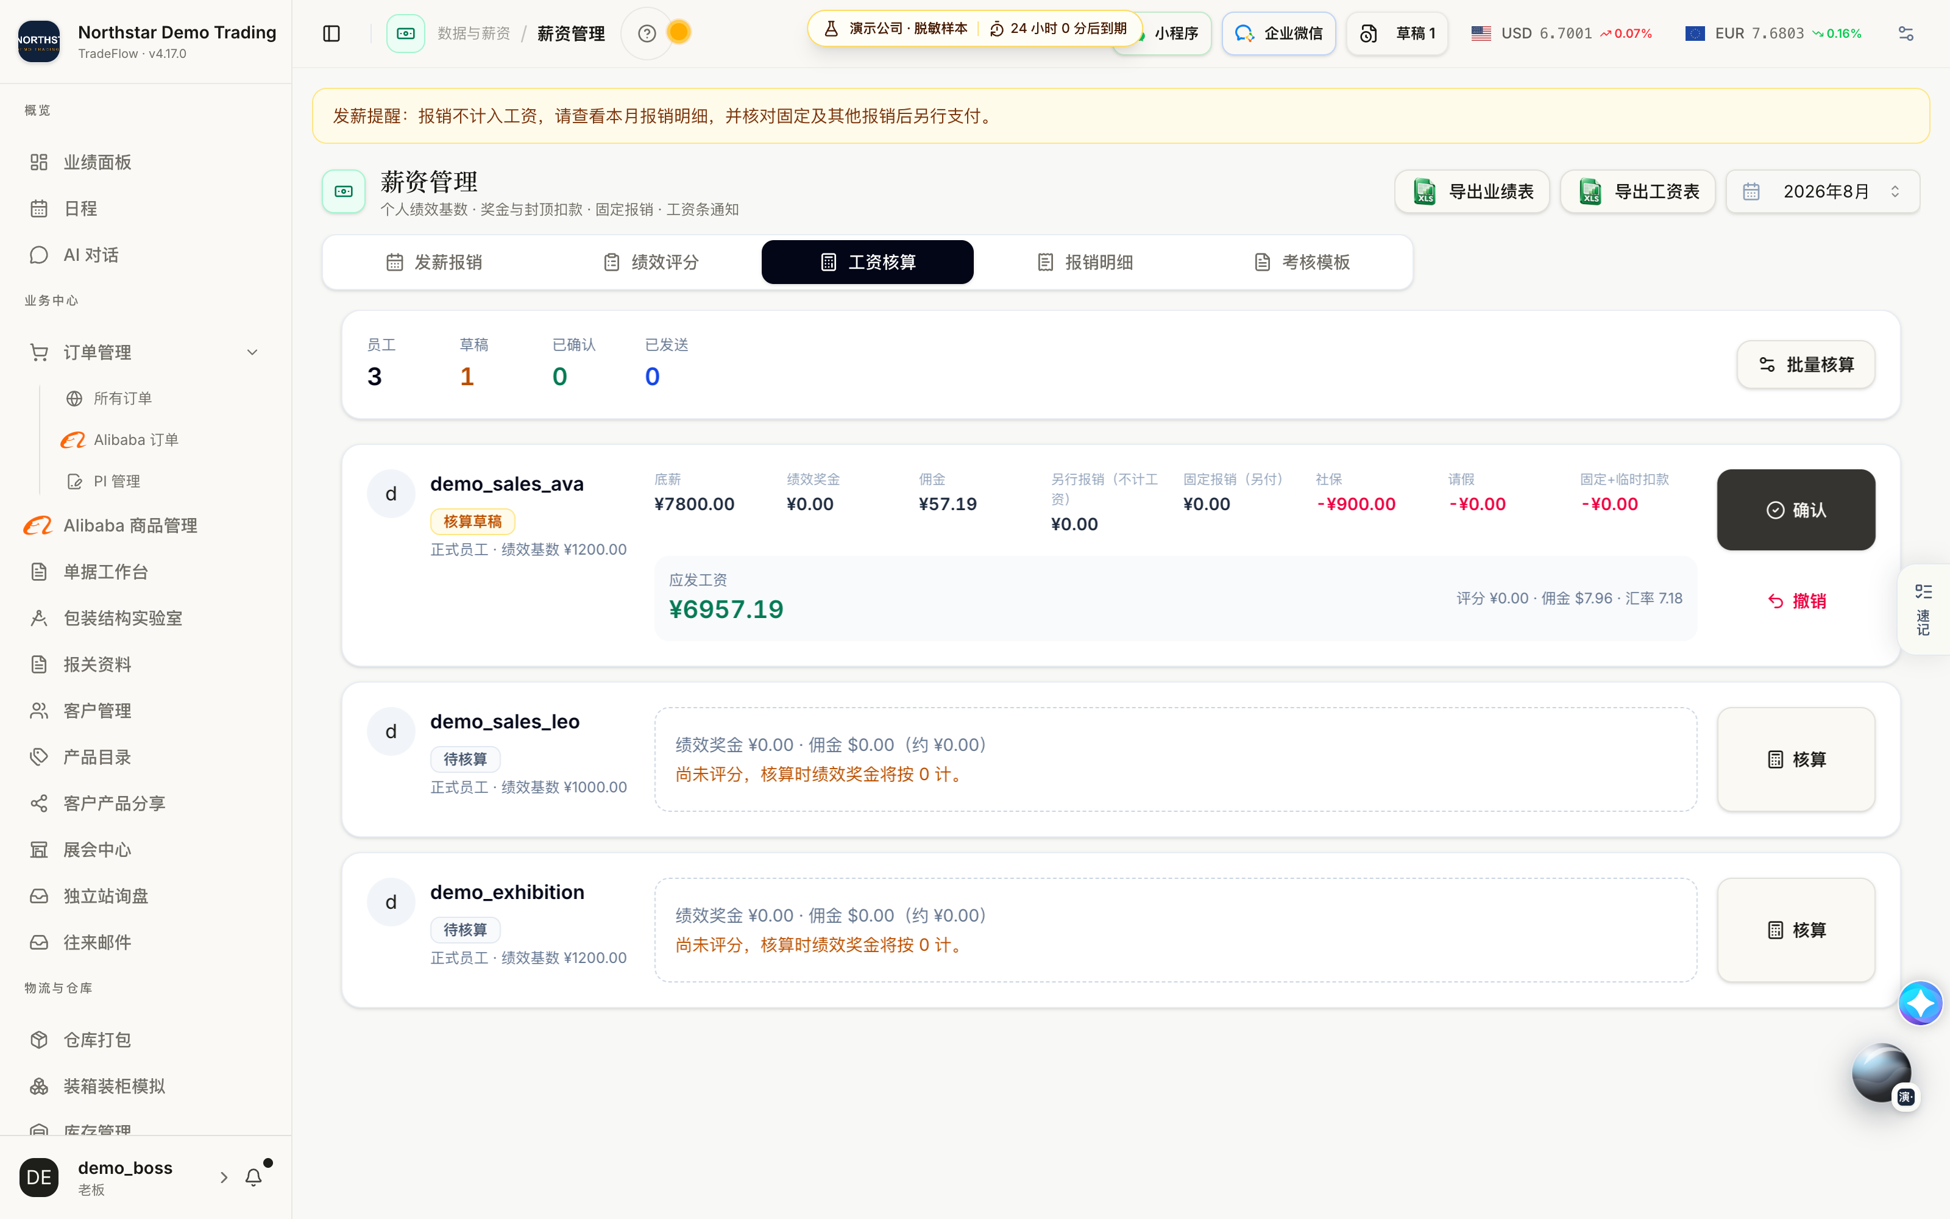Open 独立站询盘 in sidebar
The width and height of the screenshot is (1950, 1219).
coord(146,897)
